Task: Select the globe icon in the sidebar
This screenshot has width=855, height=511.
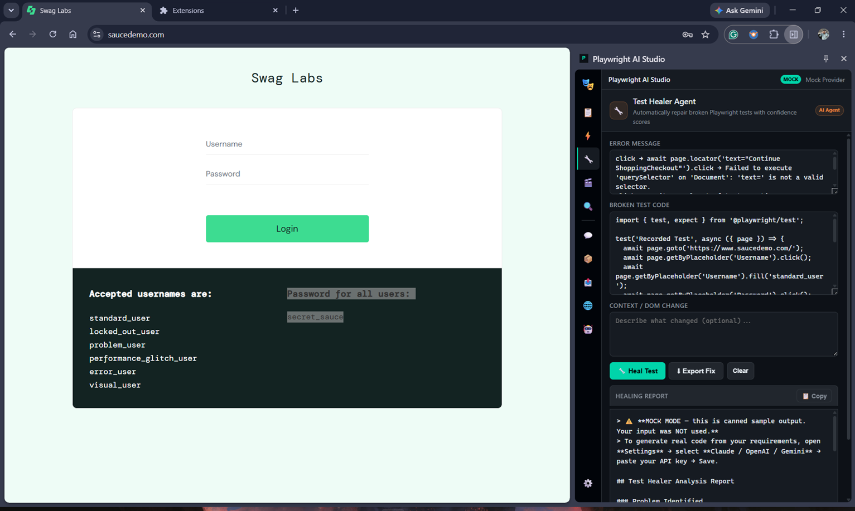Action: point(588,306)
